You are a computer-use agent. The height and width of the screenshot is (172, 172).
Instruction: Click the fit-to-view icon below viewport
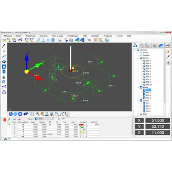[x=32, y=114]
